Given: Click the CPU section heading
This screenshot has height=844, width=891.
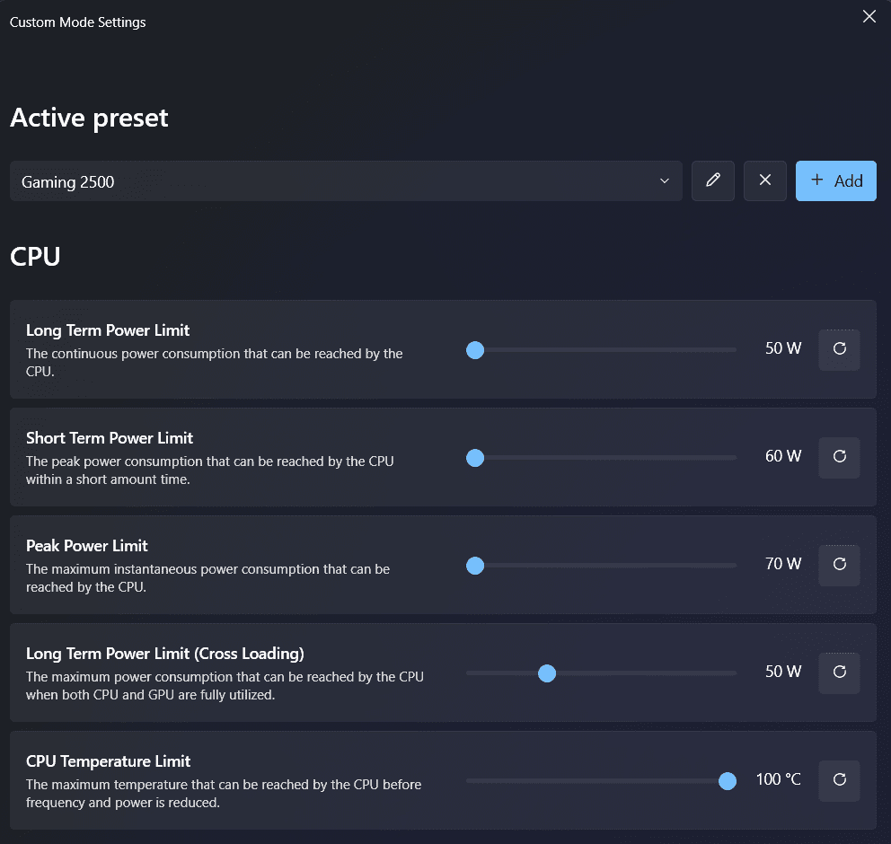Looking at the screenshot, I should pyautogui.click(x=35, y=257).
